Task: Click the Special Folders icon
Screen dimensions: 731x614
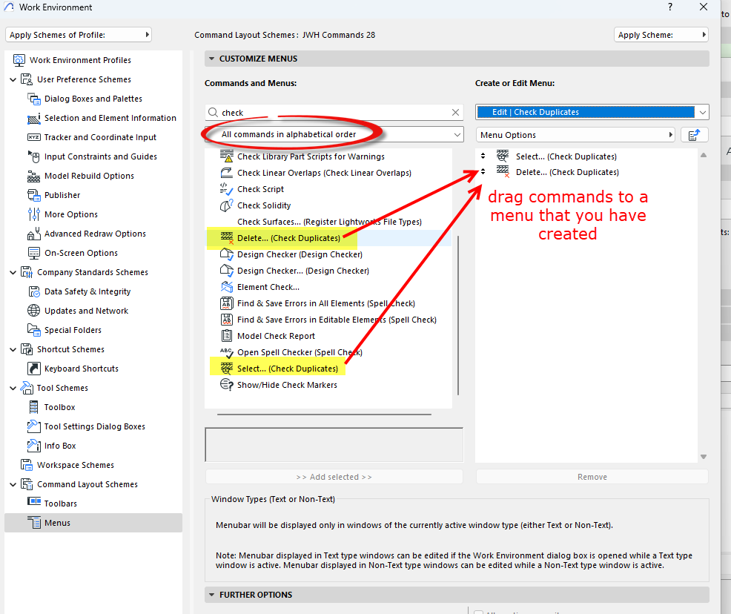Action: click(34, 330)
